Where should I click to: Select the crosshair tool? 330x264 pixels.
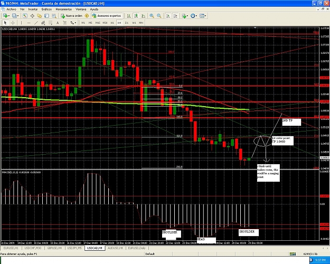(x=13, y=23)
